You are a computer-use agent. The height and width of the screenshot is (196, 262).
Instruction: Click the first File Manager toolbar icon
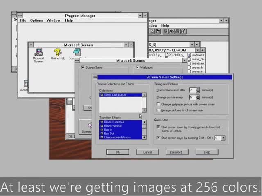click(152, 31)
